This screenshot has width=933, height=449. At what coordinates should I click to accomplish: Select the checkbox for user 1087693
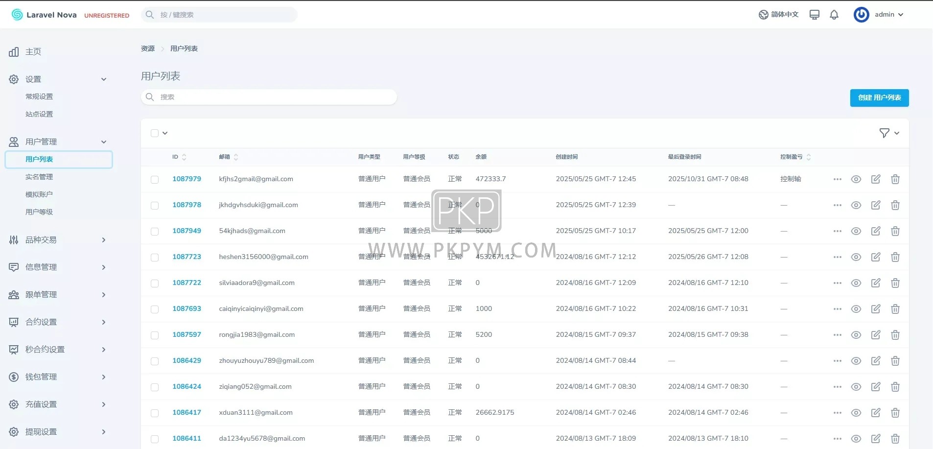155,309
